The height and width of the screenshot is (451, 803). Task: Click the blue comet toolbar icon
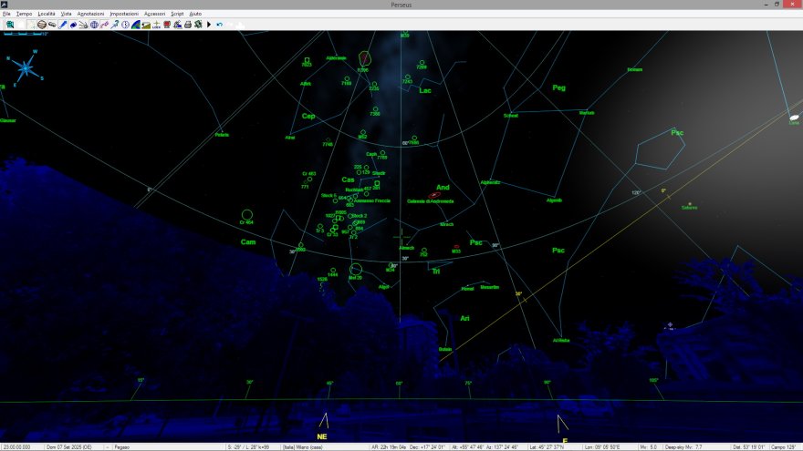tap(72, 25)
